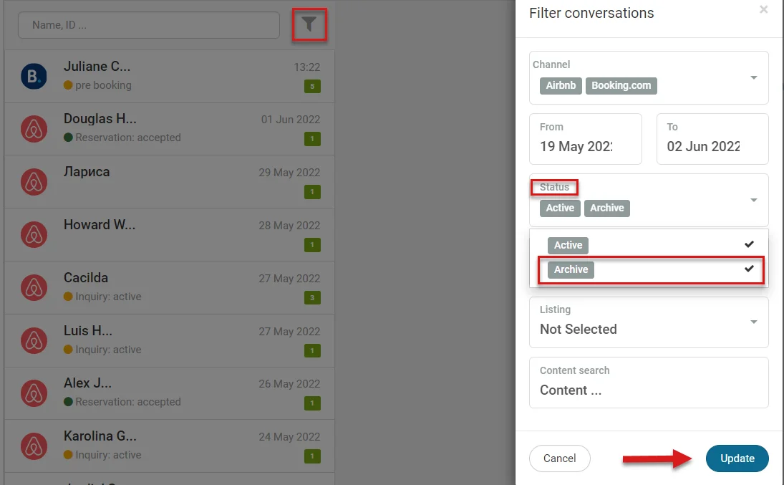
Task: Click 'Reservation: accepted' under Alex J...
Action: click(x=128, y=402)
